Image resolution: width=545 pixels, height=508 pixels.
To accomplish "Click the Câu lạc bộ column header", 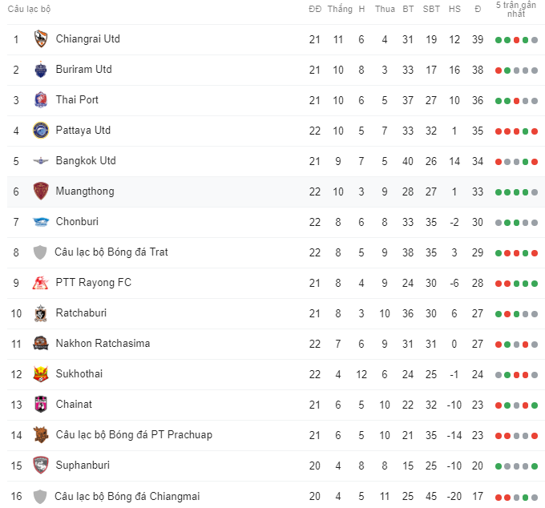I will pos(29,8).
